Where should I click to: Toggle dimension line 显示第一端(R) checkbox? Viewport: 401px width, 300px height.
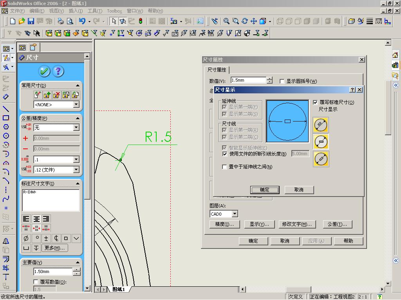tap(224, 130)
